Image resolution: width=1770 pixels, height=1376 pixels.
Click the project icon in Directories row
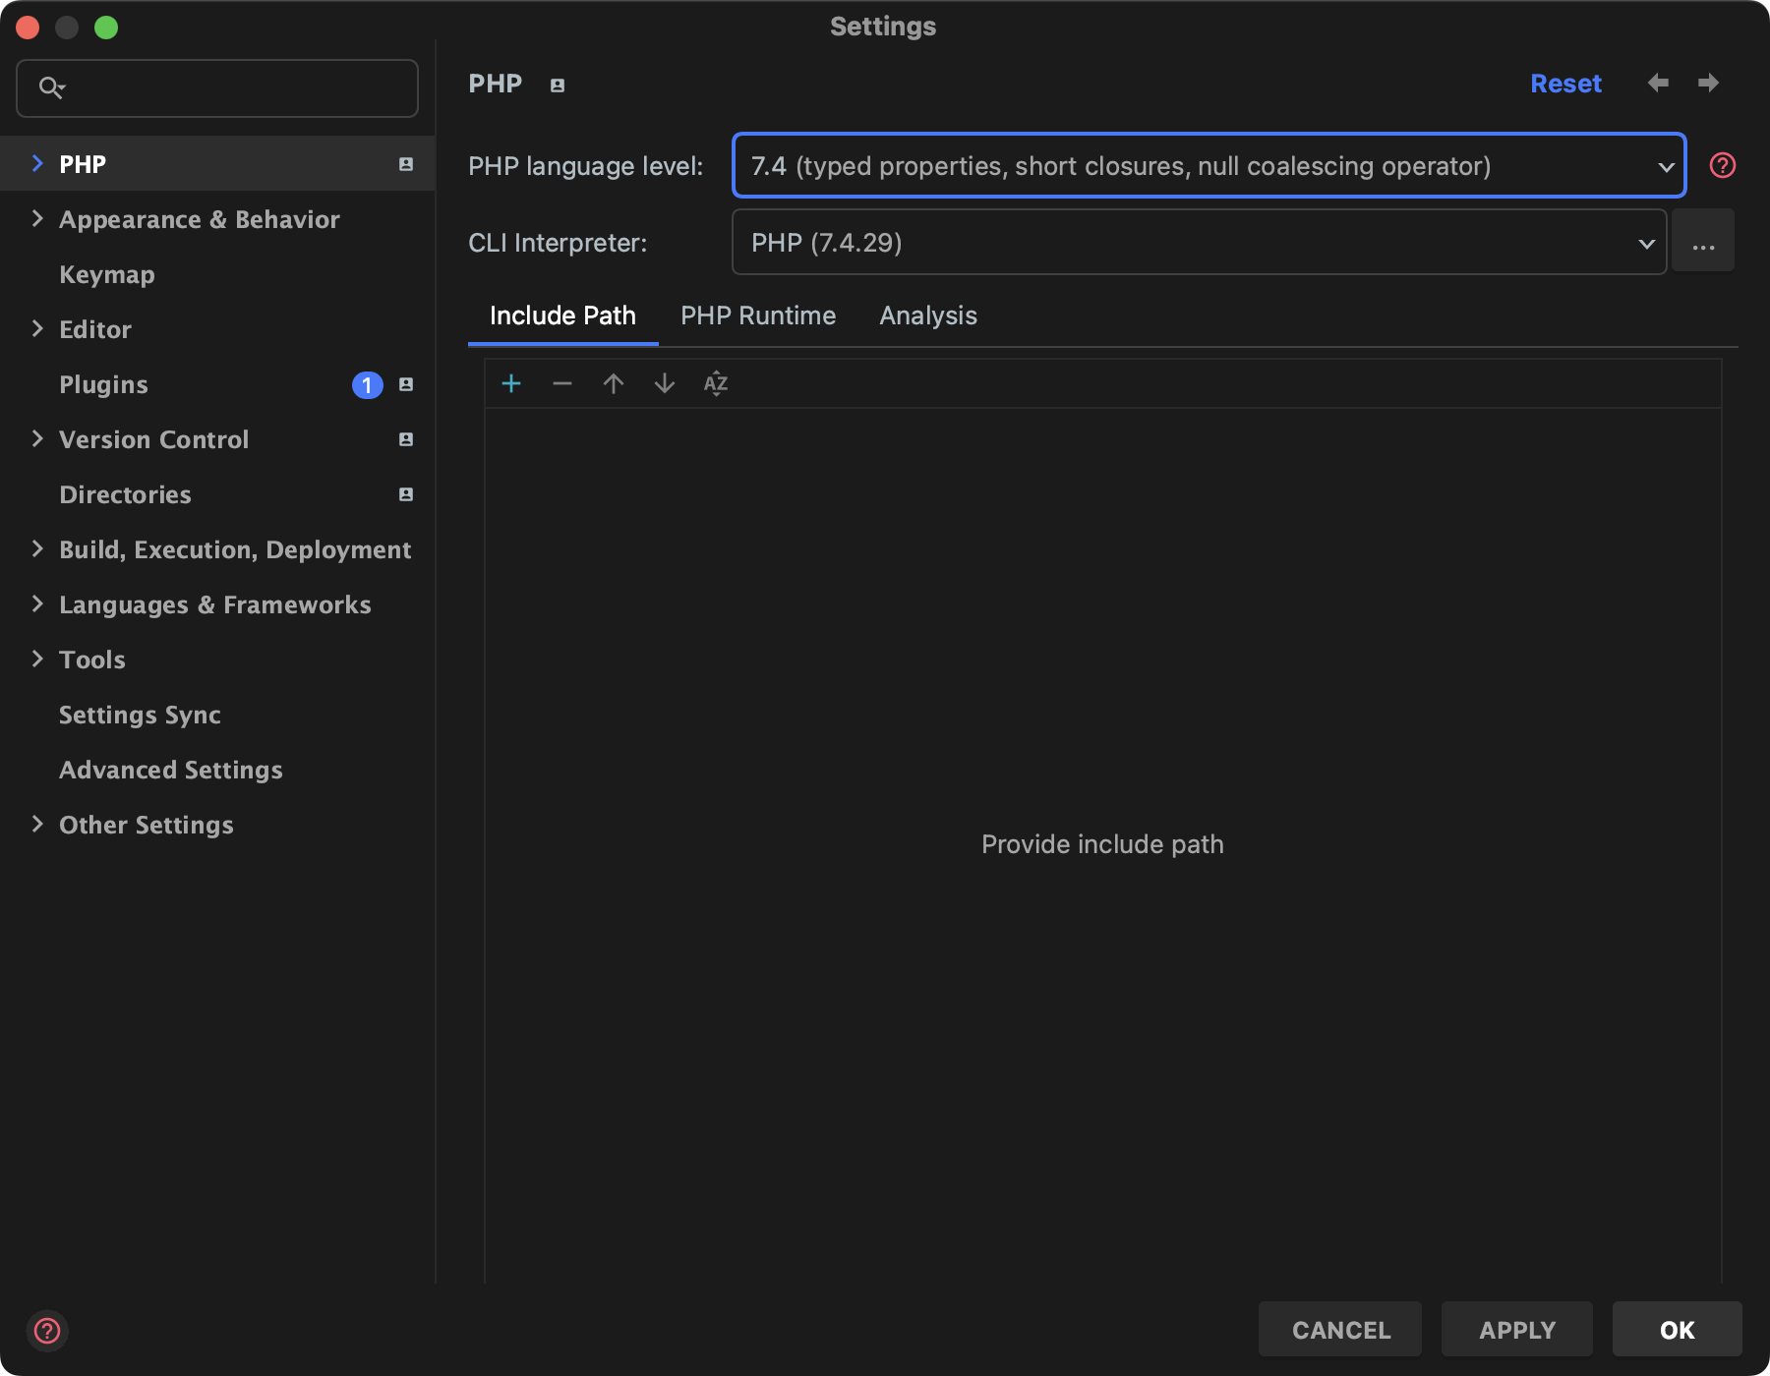point(406,494)
